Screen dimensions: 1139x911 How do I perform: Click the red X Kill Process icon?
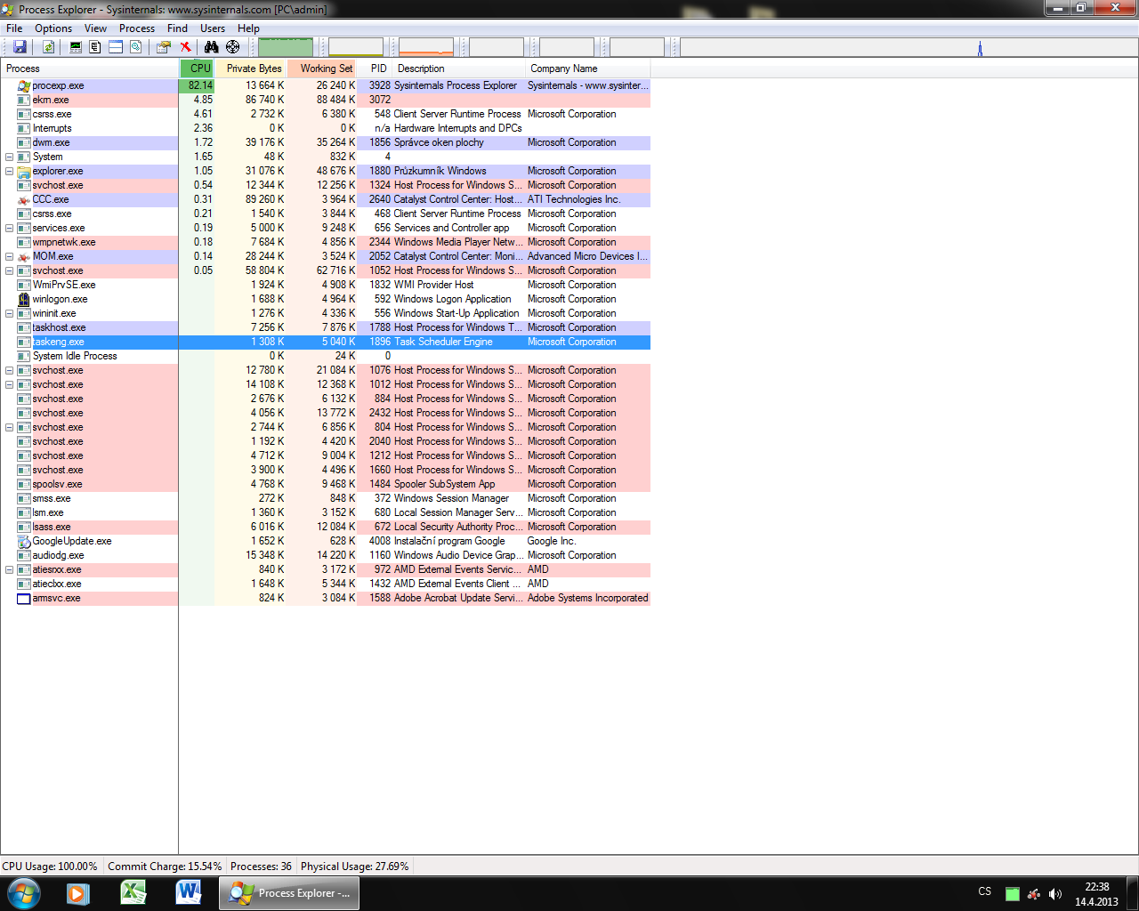(x=185, y=47)
